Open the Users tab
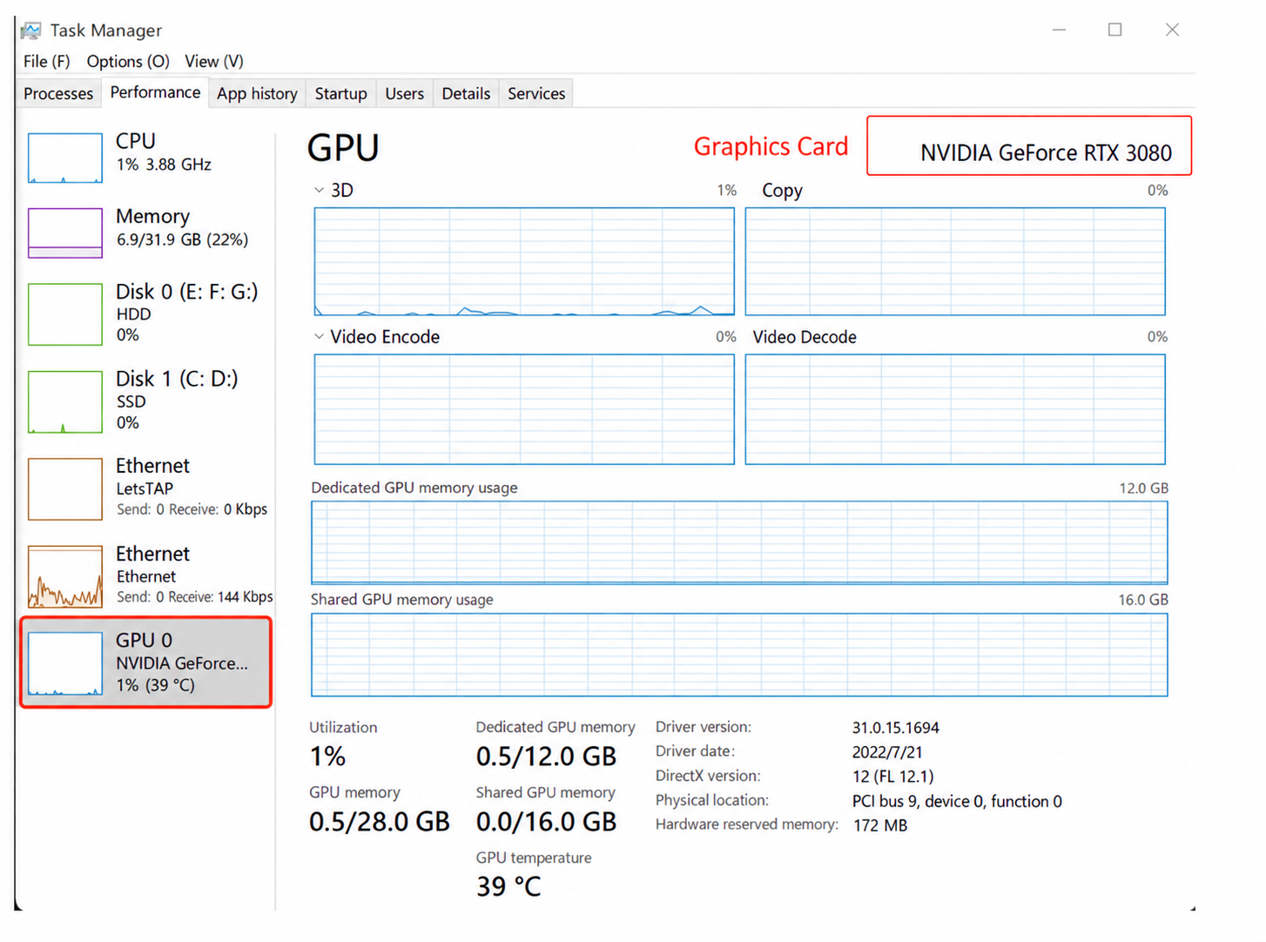1266x942 pixels. [404, 93]
